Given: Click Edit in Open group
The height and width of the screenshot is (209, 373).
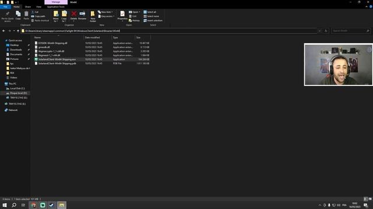Looking at the screenshot, I should 133,16.
